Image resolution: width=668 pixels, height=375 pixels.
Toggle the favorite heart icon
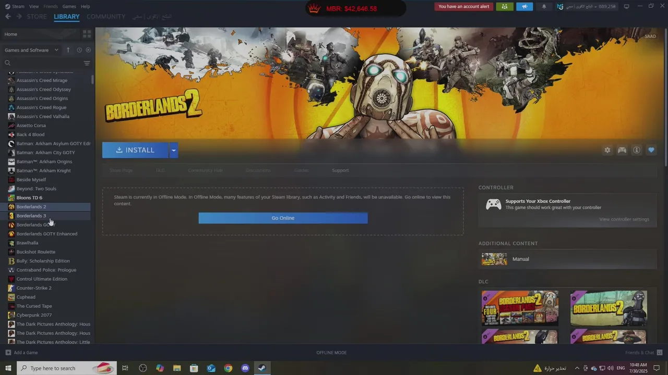coord(651,150)
